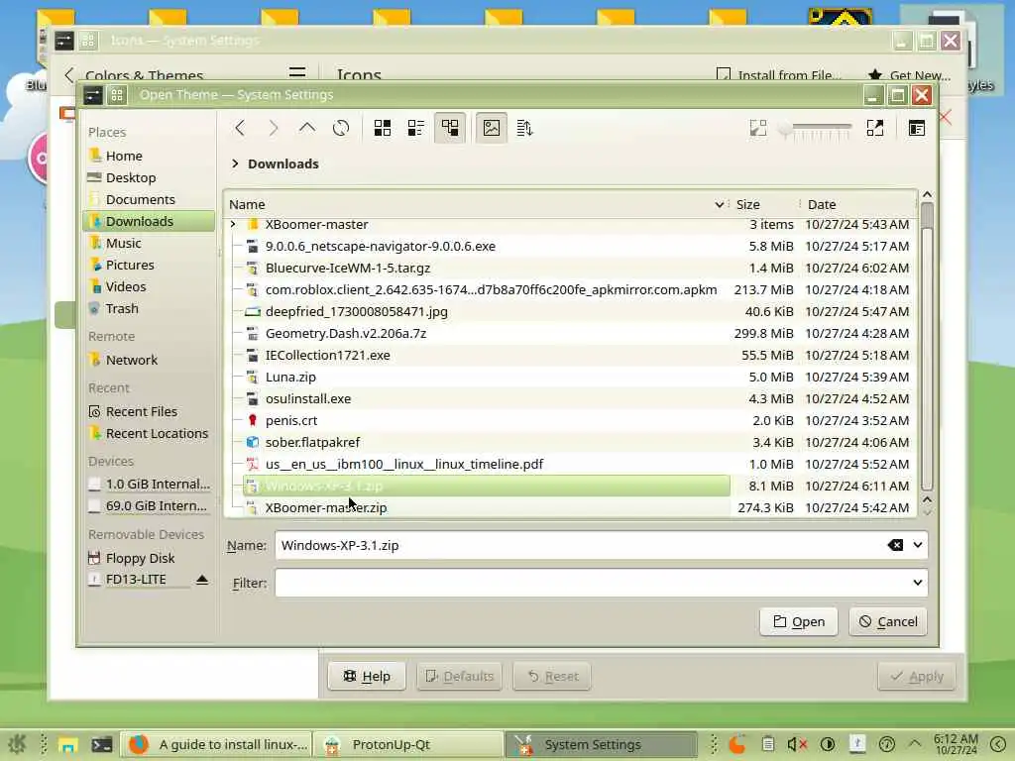Expand the Downloads breadcrumb chevron
1015x761 pixels.
[235, 163]
